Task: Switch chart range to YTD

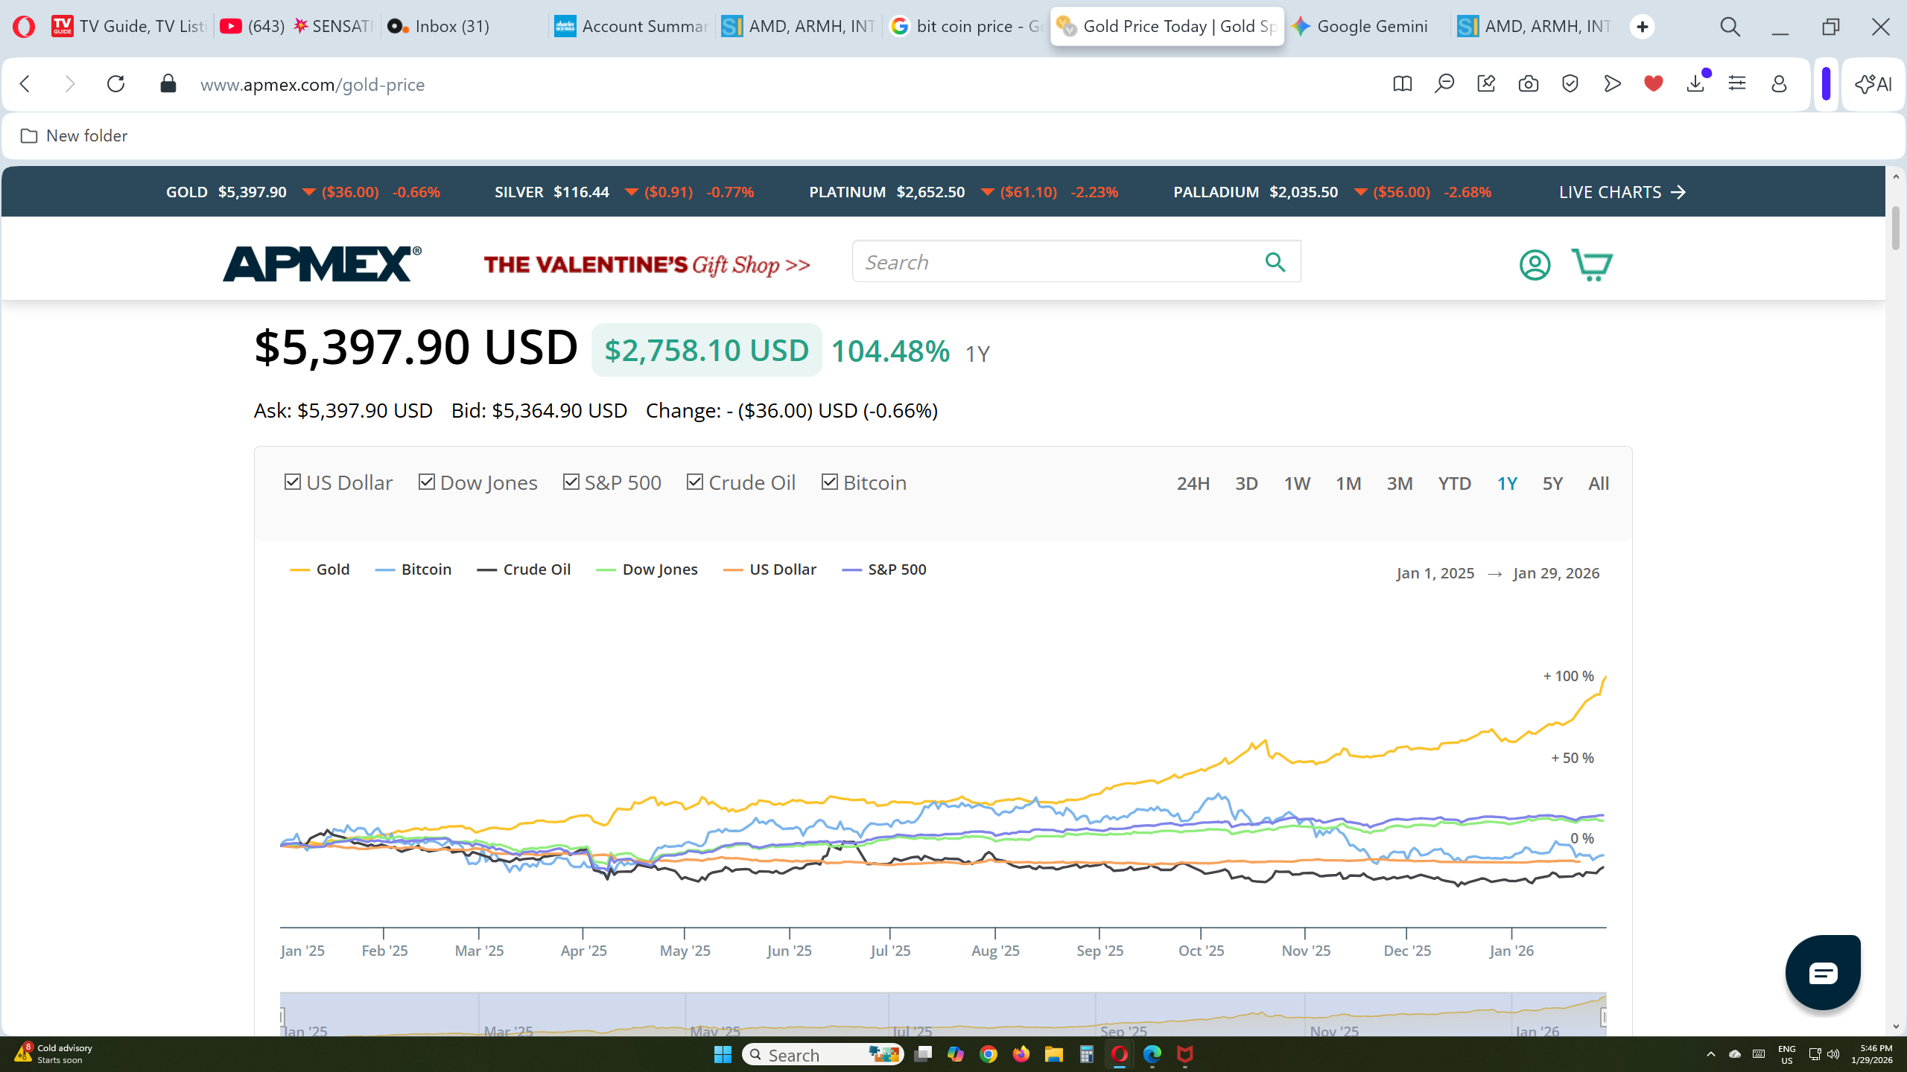Action: coord(1454,484)
